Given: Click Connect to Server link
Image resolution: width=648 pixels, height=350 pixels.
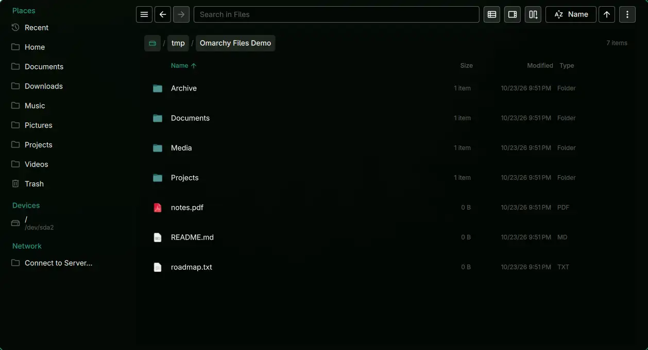Looking at the screenshot, I should tap(58, 263).
